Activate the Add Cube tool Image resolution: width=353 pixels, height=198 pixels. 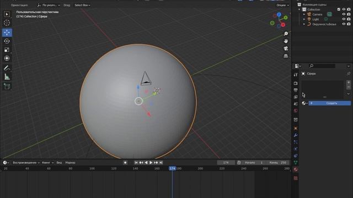(7, 86)
